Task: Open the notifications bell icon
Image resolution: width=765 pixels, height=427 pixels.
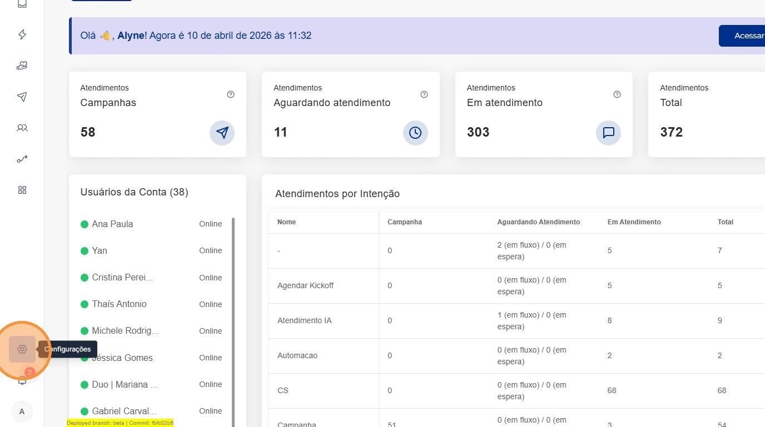Action: pyautogui.click(x=22, y=380)
